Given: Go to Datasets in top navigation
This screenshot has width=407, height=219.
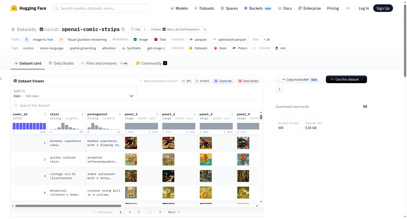Looking at the screenshot, I should 204,8.
